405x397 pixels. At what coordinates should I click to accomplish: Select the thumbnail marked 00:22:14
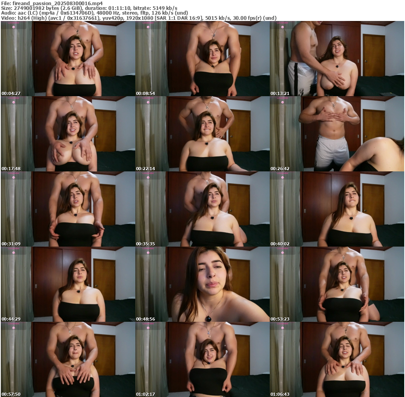202,134
